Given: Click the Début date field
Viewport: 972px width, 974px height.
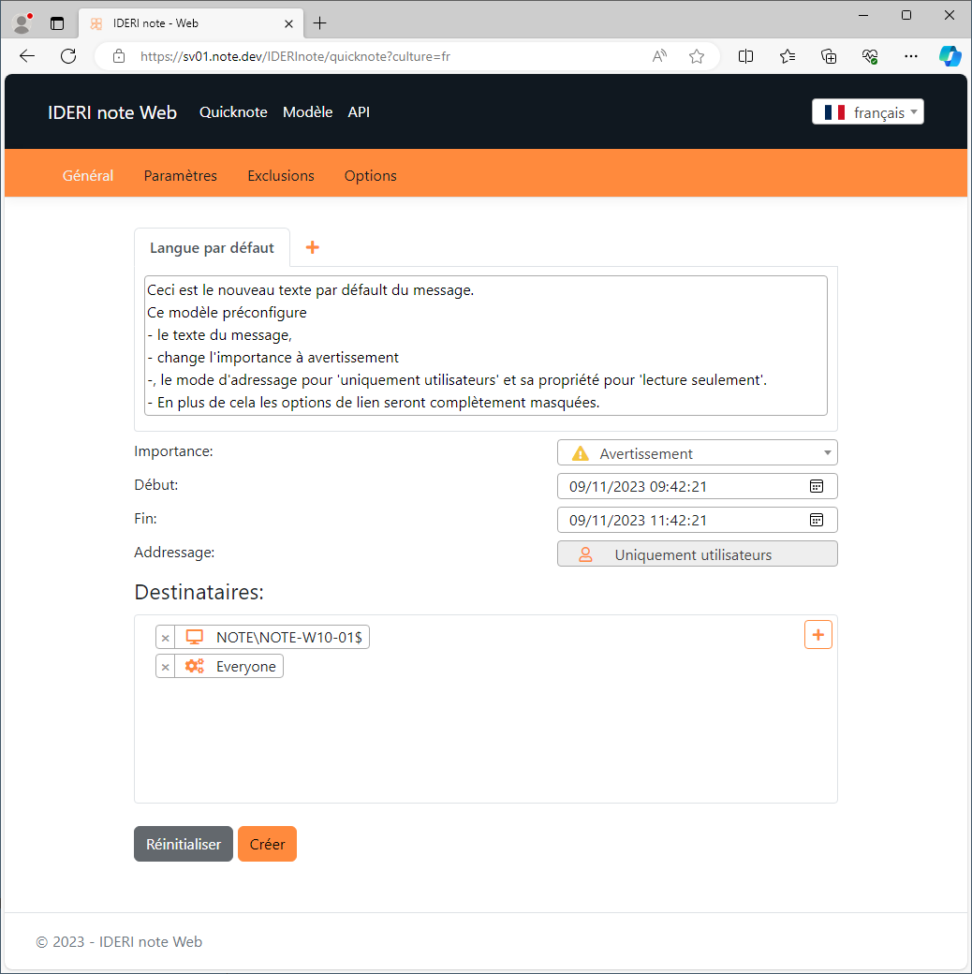Looking at the screenshot, I should tap(697, 486).
